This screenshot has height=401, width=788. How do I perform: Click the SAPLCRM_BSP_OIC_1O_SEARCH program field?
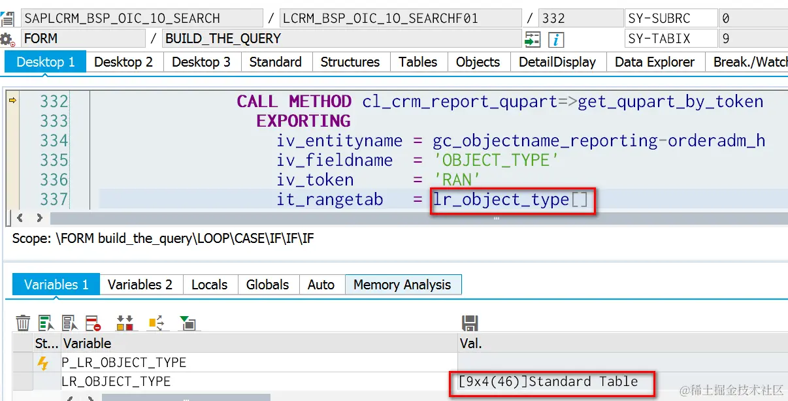(x=142, y=18)
